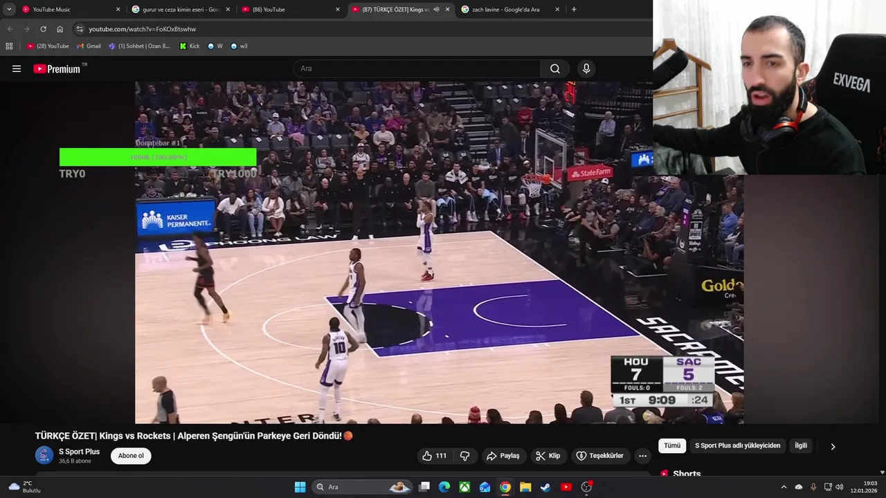
Task: Open the Gmail bookmark
Action: [x=89, y=46]
